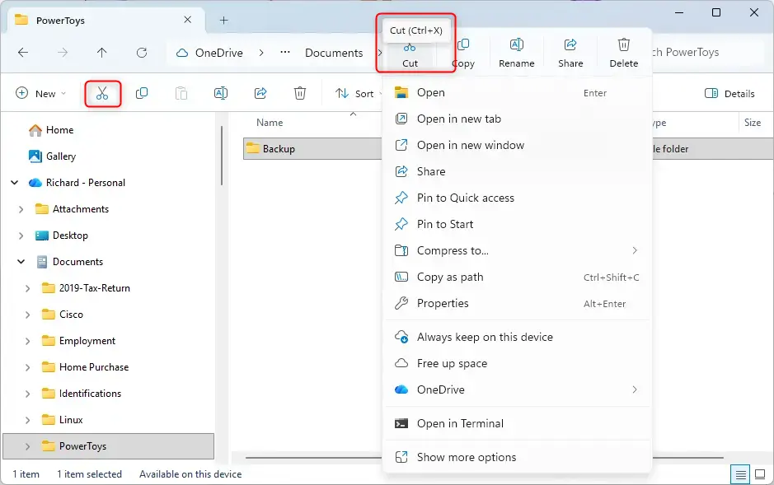Collapse the Richard - Personal tree node

(15, 182)
